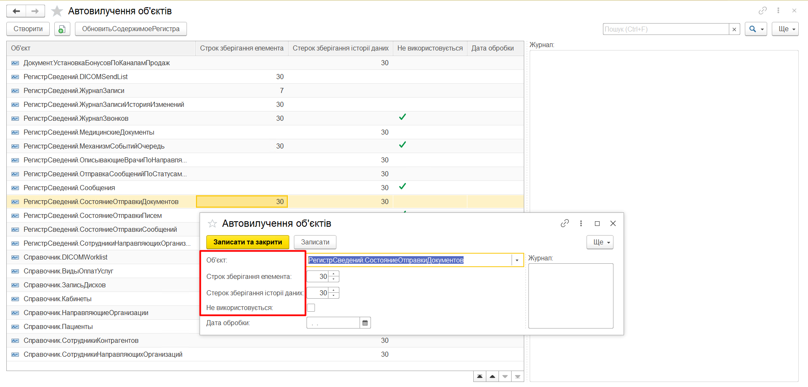This screenshot has width=808, height=387.
Task: Click the Об'єкт column header
Action: [101, 48]
